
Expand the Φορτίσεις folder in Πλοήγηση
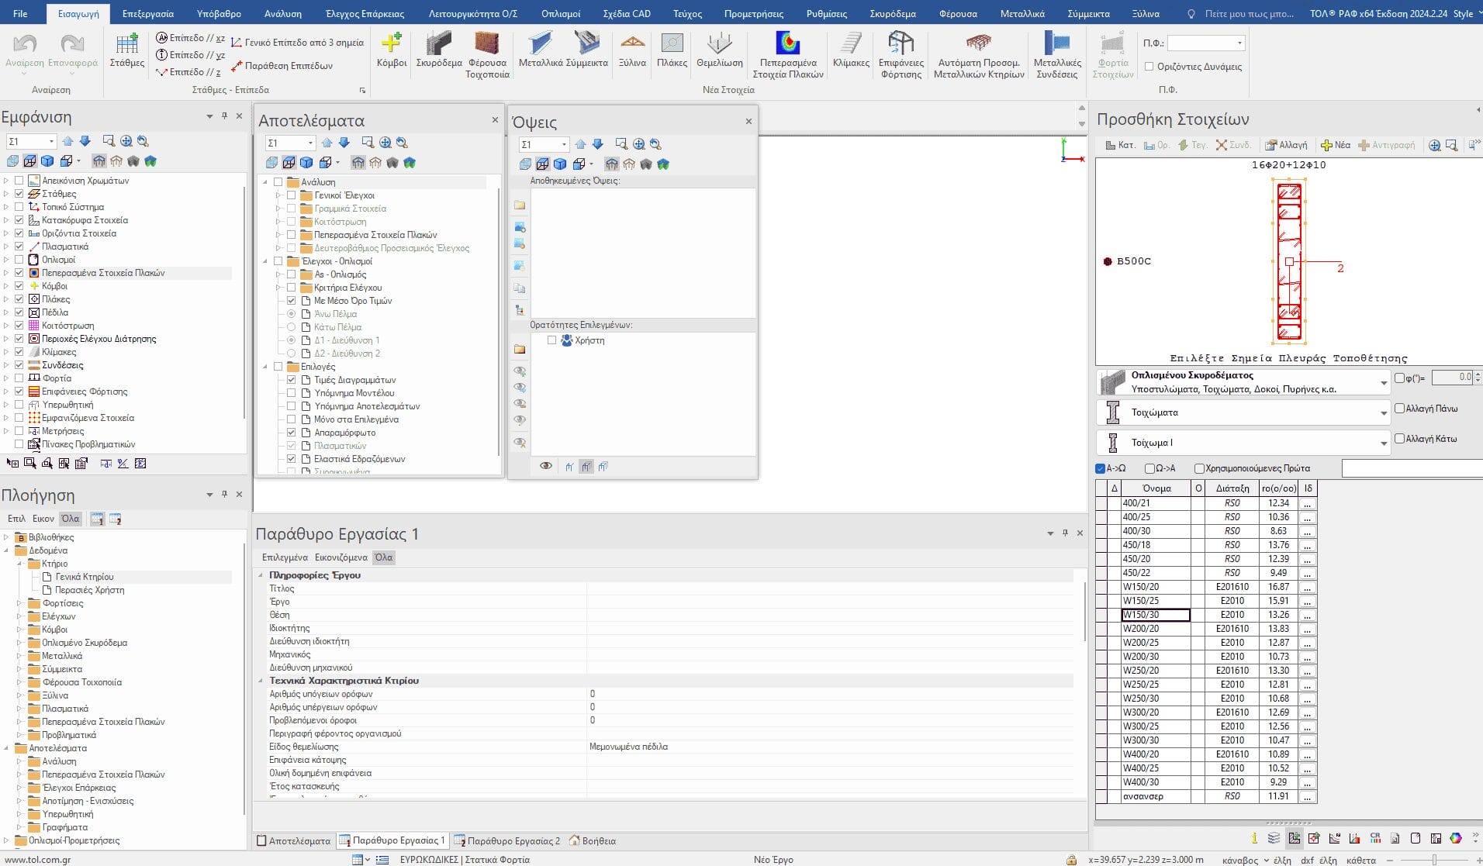(x=19, y=603)
